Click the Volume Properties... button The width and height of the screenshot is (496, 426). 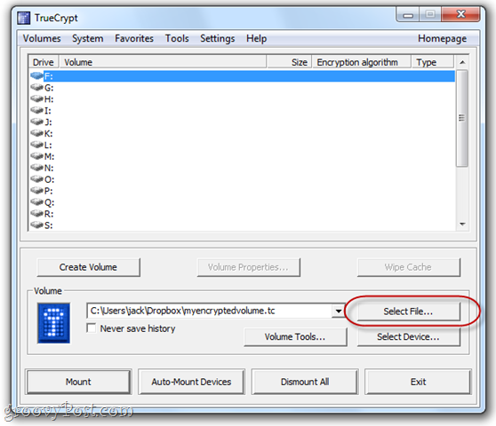point(248,267)
